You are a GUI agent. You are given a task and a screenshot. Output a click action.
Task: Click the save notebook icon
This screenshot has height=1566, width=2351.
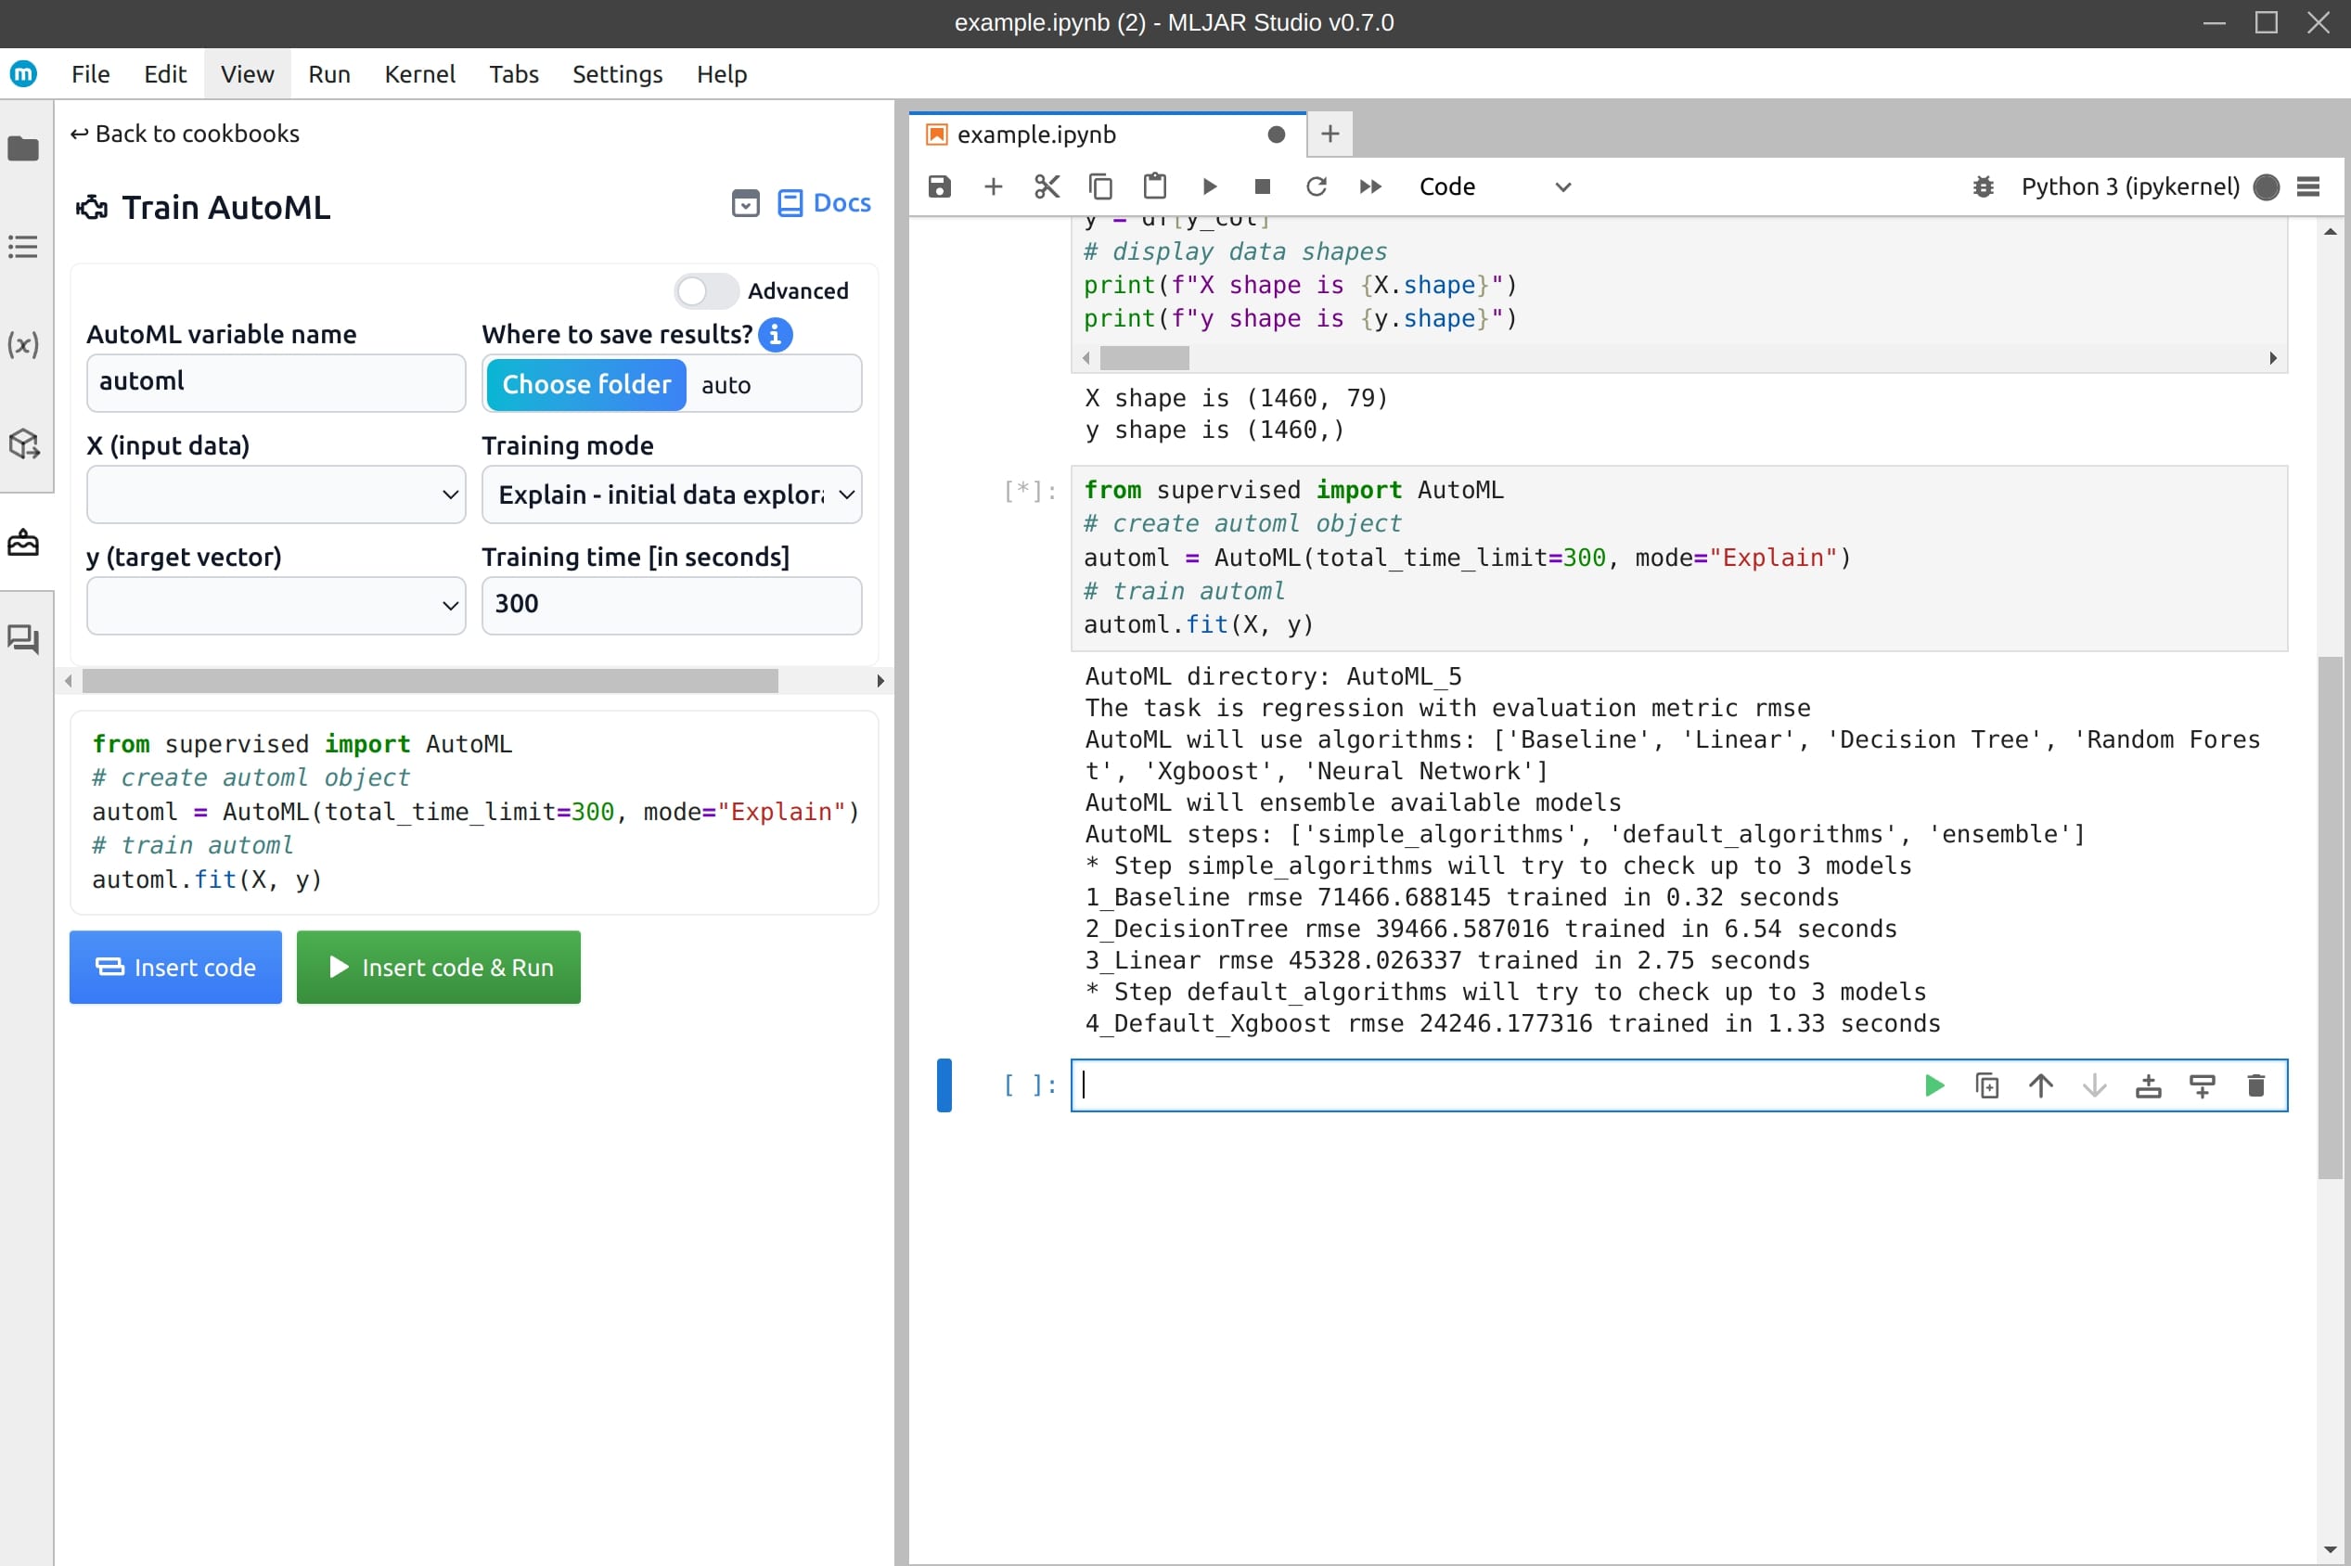(939, 187)
